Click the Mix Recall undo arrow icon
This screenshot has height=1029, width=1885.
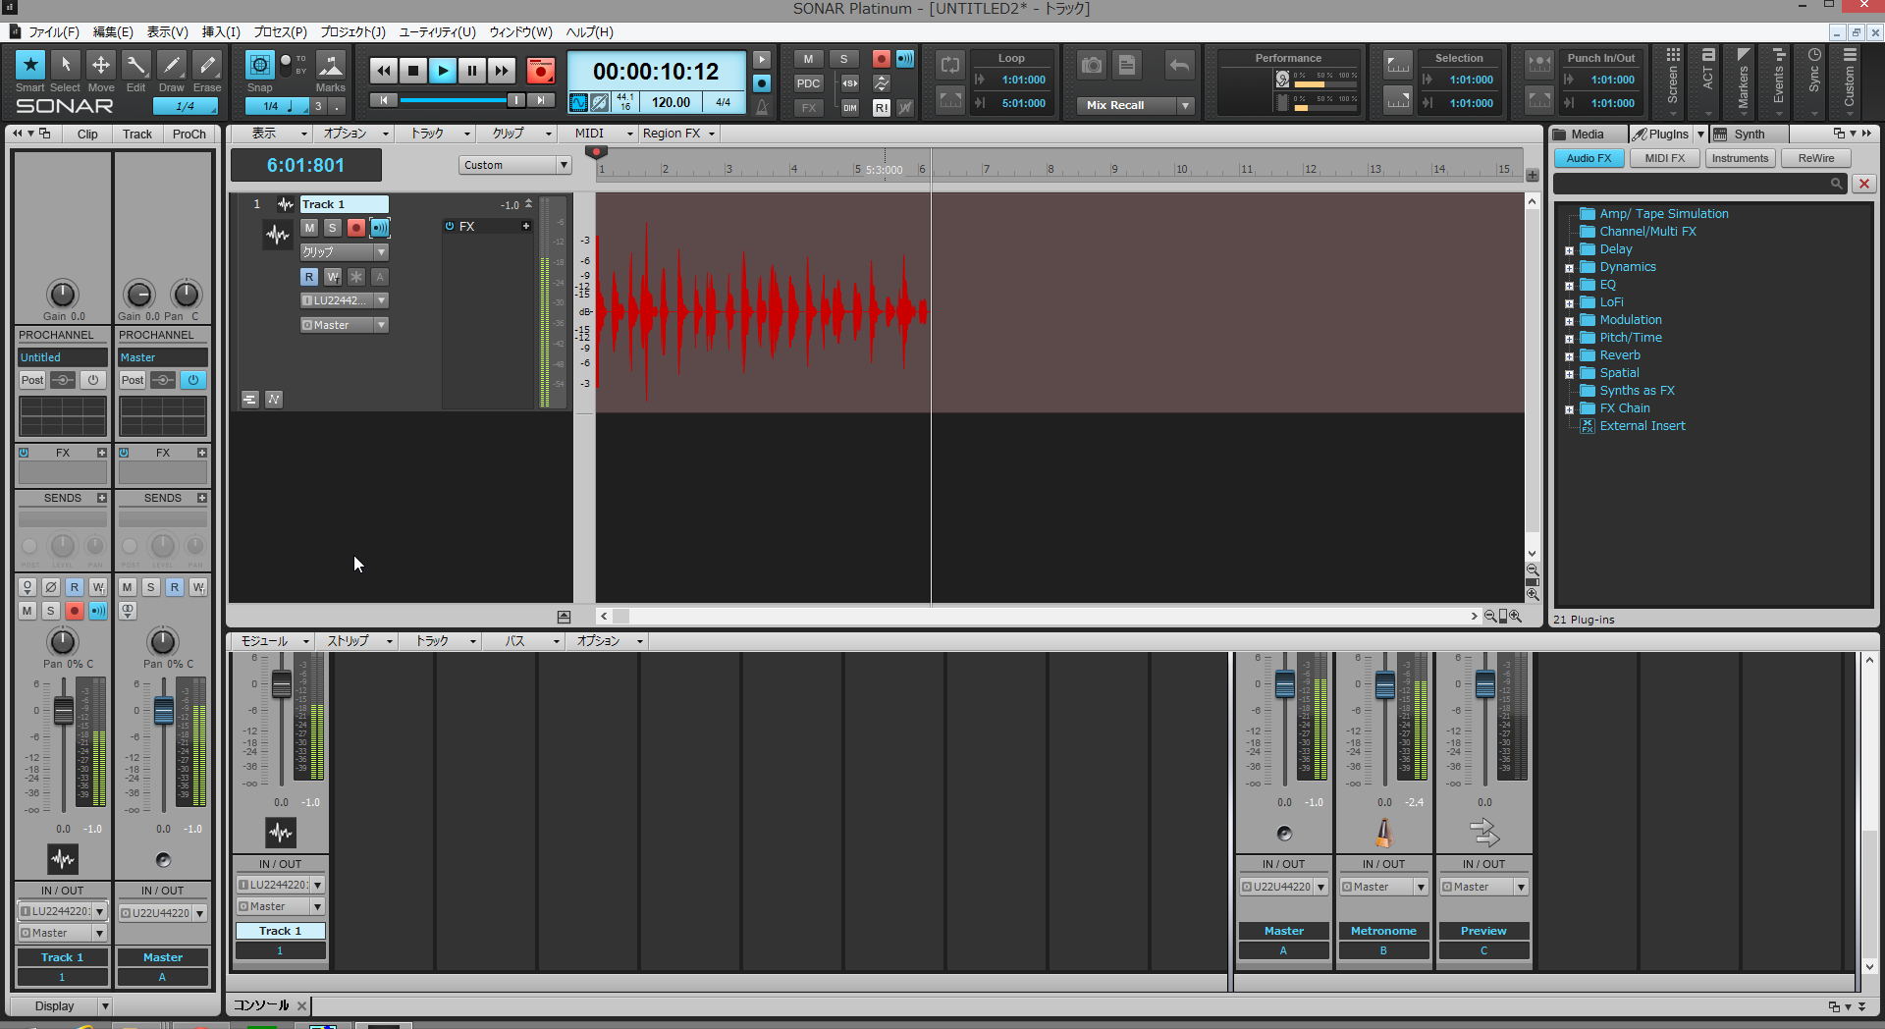pyautogui.click(x=1179, y=66)
